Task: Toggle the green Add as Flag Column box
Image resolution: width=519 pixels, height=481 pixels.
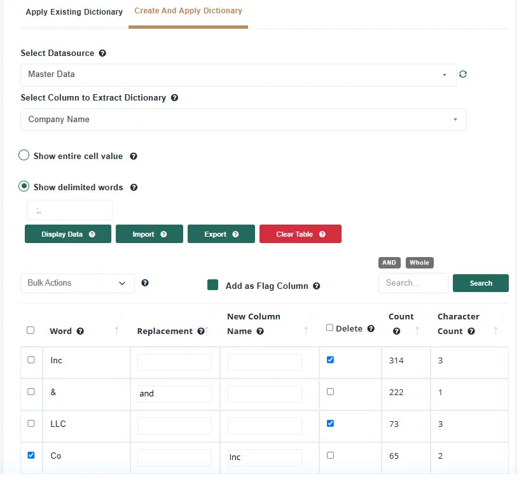Action: [212, 284]
